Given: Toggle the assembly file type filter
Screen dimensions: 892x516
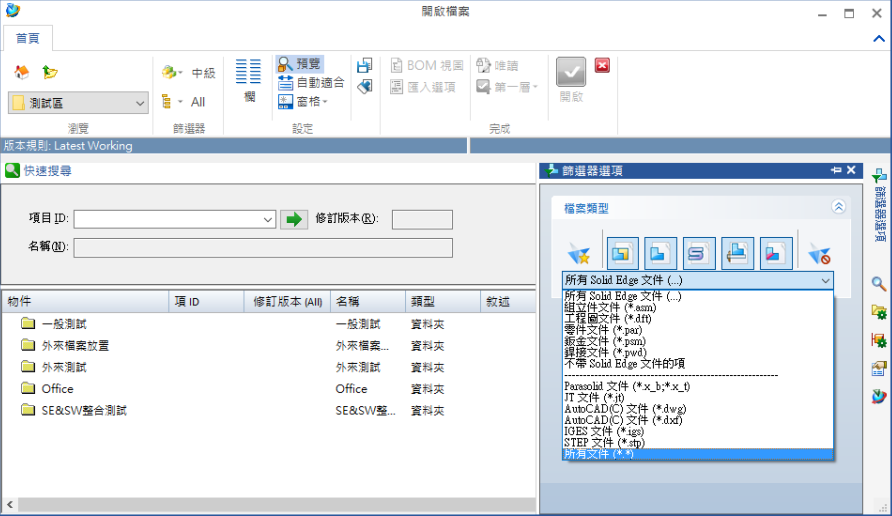Looking at the screenshot, I should (623, 254).
